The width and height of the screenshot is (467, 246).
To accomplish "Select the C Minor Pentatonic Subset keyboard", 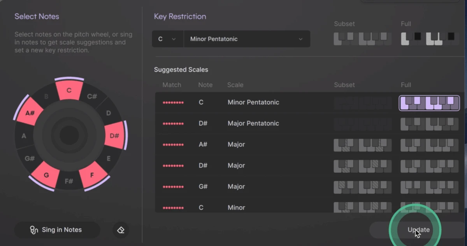I will click(x=363, y=103).
